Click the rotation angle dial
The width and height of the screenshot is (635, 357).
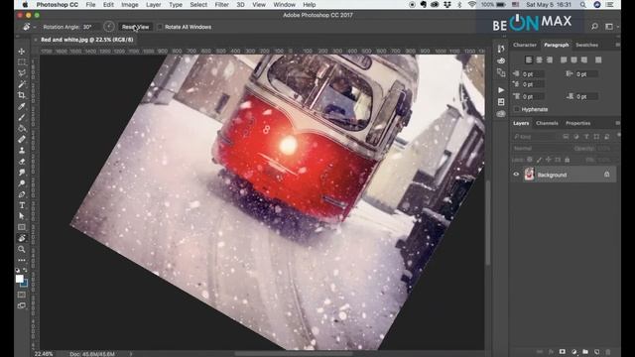click(x=108, y=27)
